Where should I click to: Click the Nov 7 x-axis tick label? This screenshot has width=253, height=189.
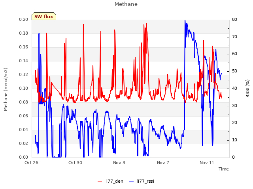click(163, 163)
